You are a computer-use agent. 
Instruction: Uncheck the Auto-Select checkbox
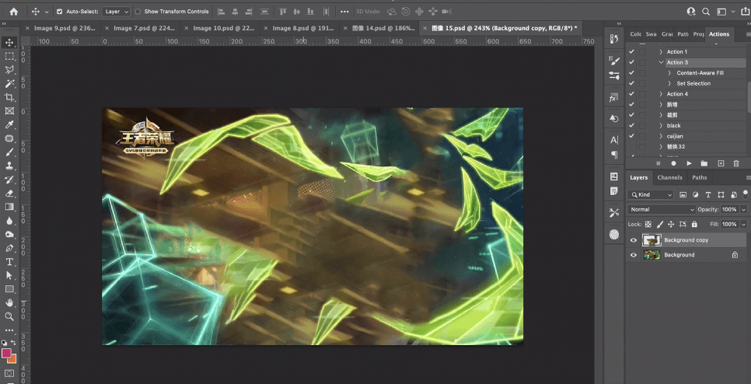point(60,12)
